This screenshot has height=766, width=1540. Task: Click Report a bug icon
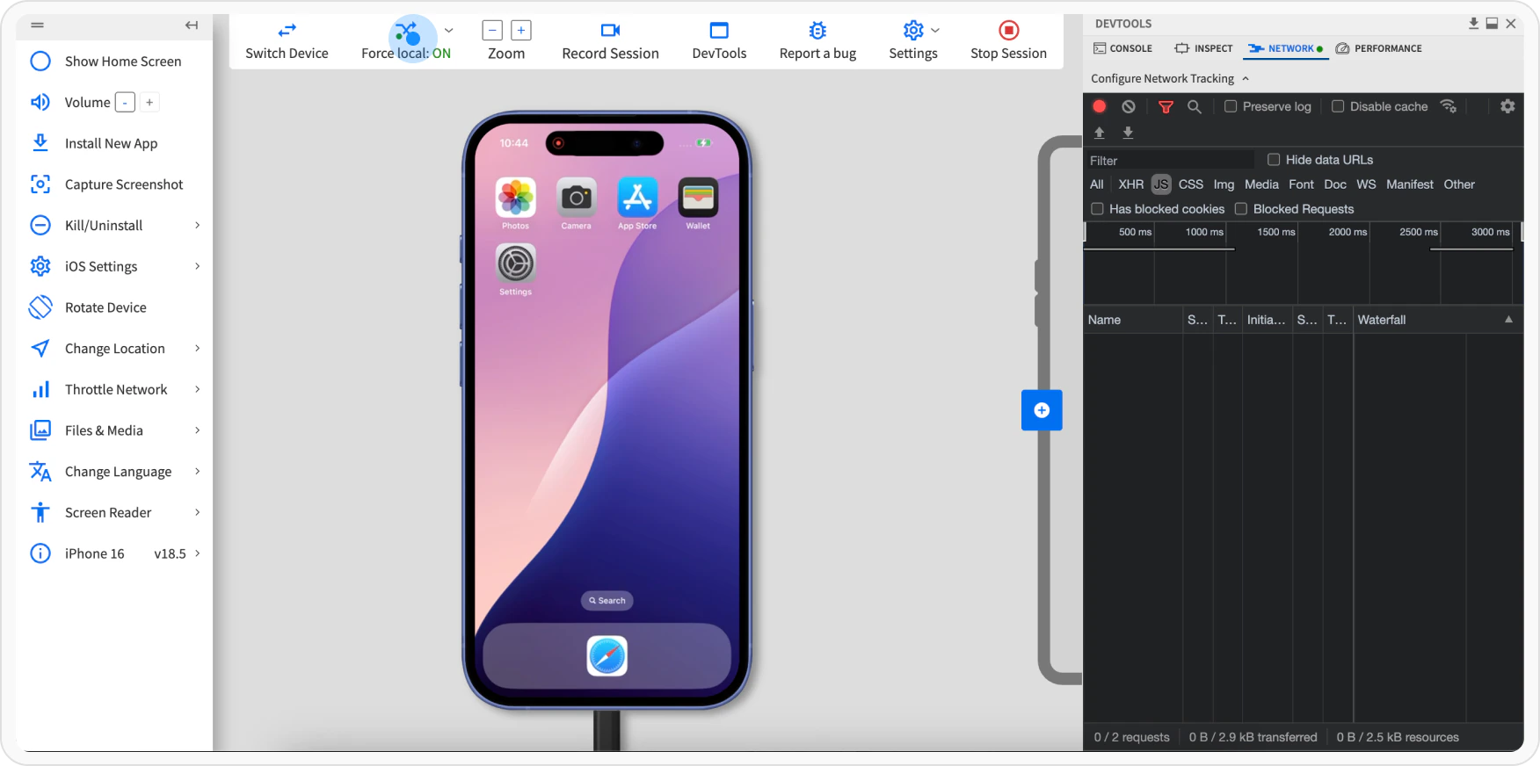click(817, 31)
